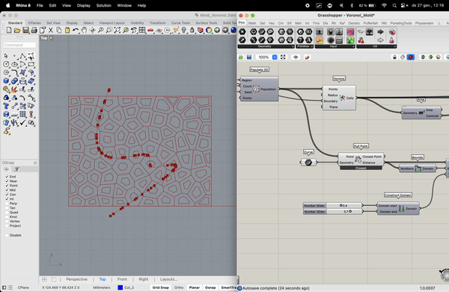Toggle Osnap in status bar
449x292 pixels.
pos(210,288)
